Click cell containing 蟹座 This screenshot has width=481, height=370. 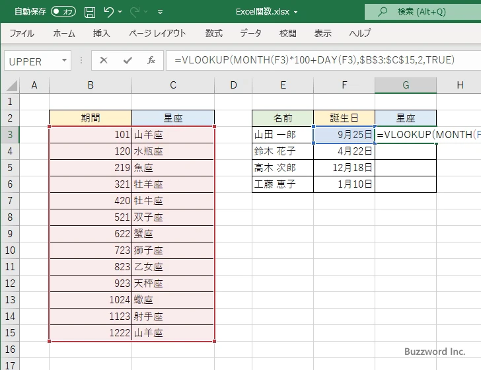173,234
